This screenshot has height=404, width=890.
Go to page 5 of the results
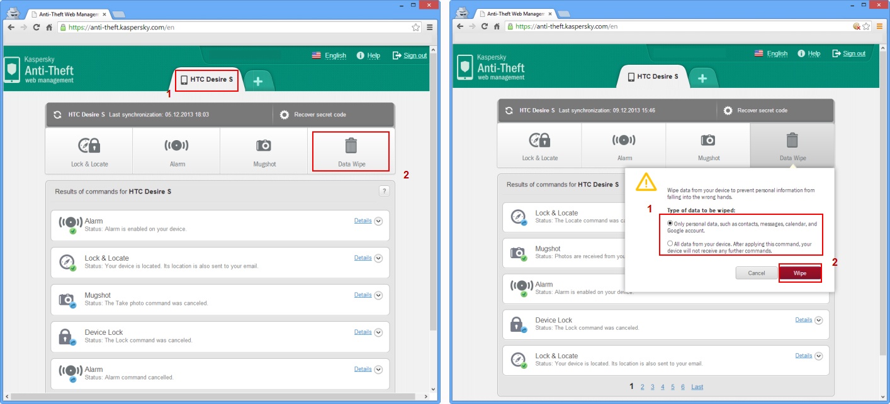[x=673, y=387]
